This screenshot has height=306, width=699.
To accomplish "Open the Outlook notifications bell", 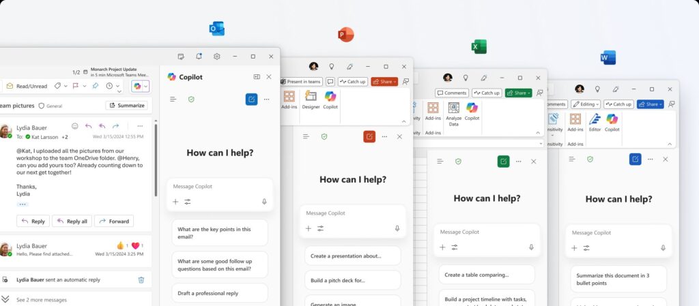I will 199,57.
